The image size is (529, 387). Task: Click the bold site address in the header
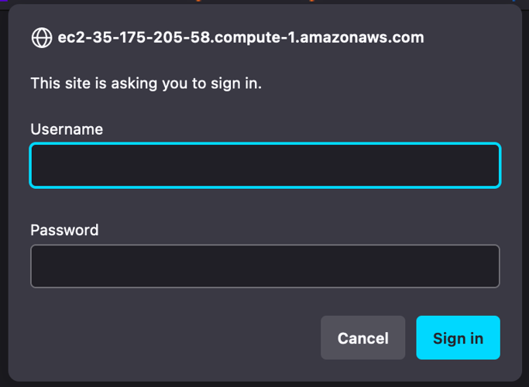pos(241,37)
